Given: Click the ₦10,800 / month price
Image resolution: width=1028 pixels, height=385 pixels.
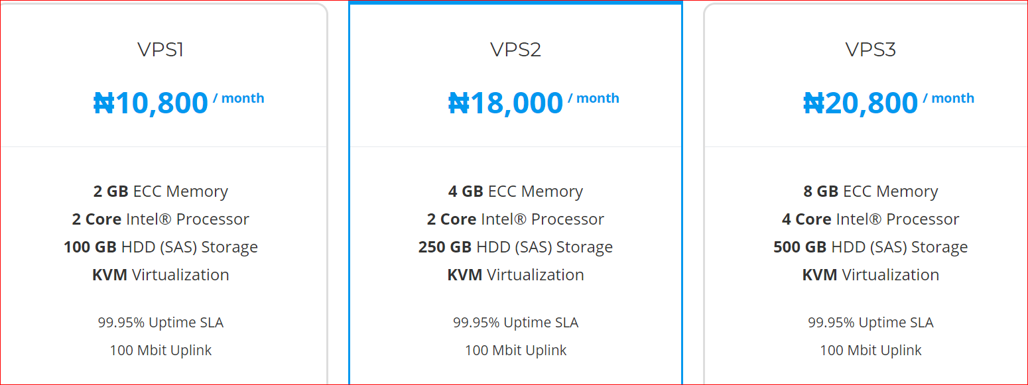Looking at the screenshot, I should [x=178, y=103].
